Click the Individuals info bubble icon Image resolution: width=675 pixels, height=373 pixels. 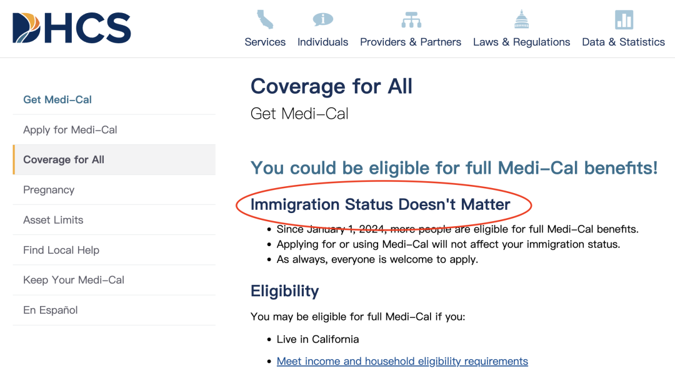(x=322, y=19)
